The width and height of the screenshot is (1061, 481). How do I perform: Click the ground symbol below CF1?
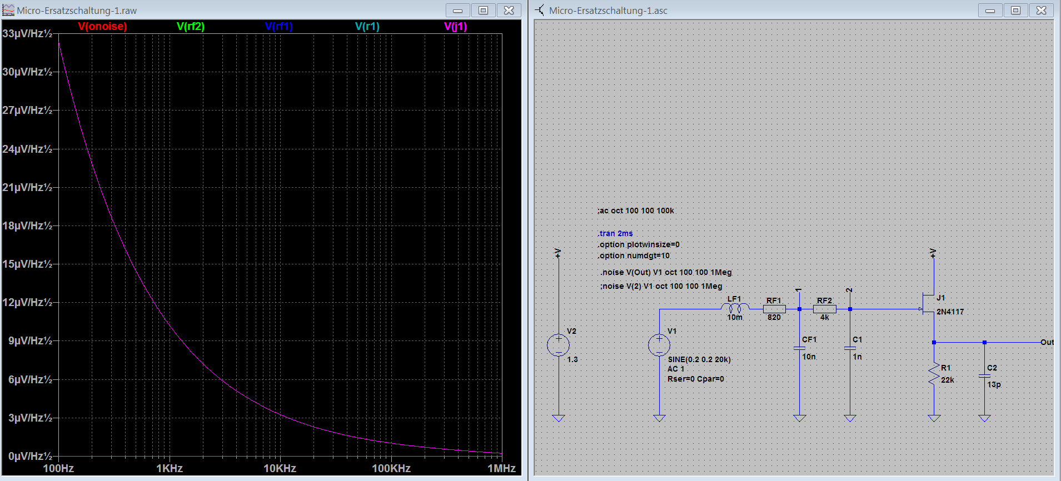tap(799, 418)
